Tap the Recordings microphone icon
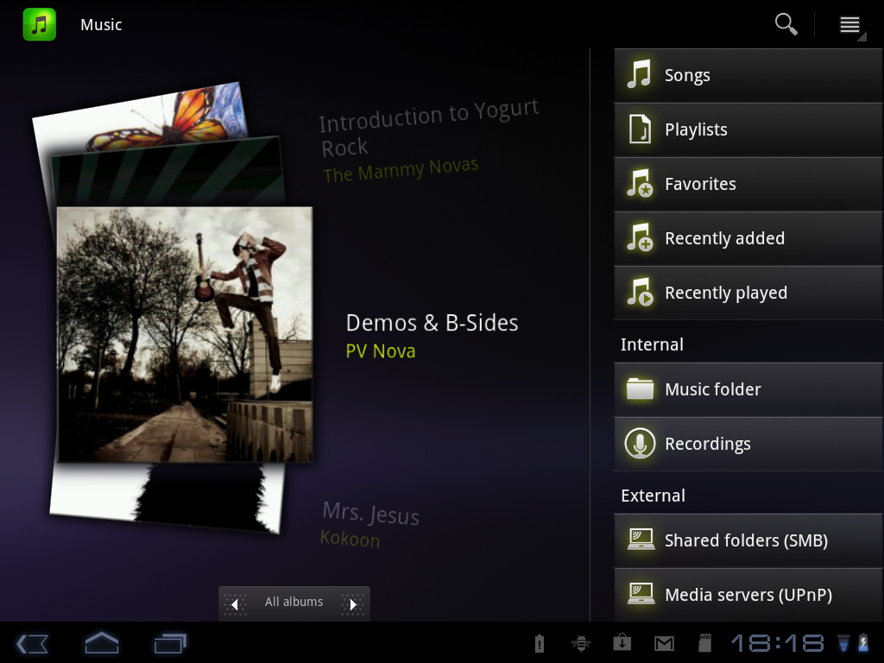The height and width of the screenshot is (663, 884). click(640, 443)
